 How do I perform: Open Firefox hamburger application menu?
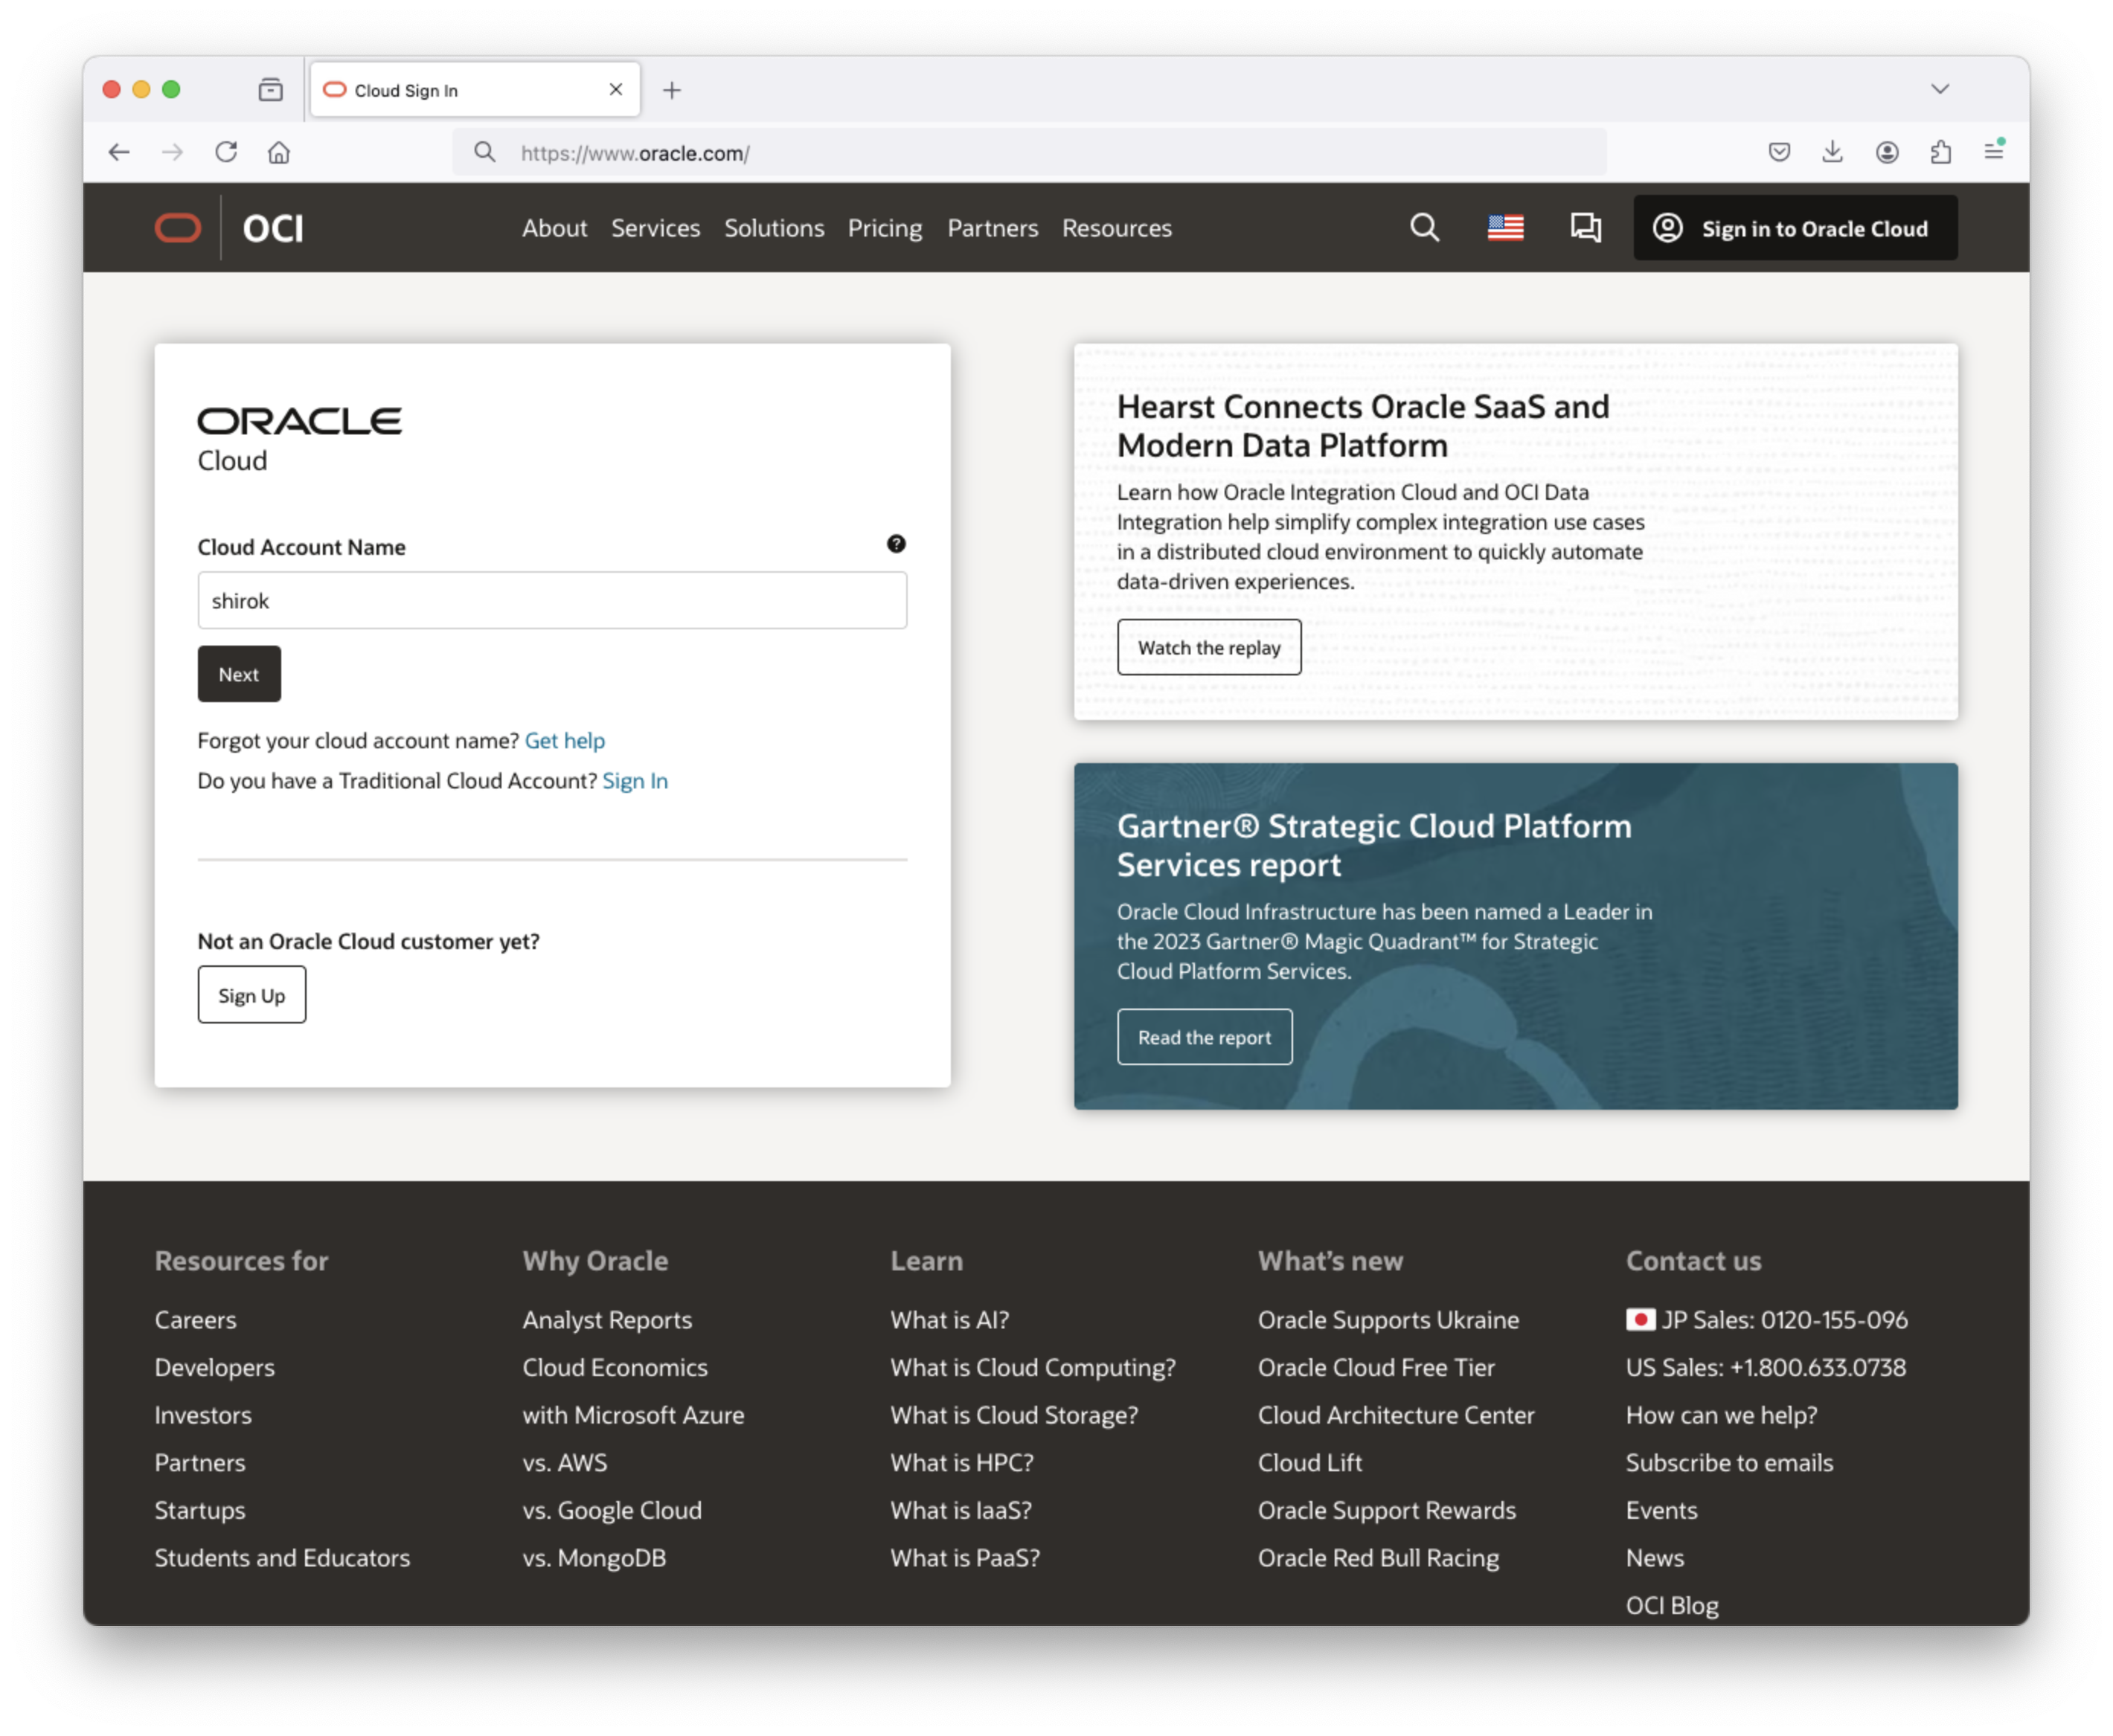1994,152
